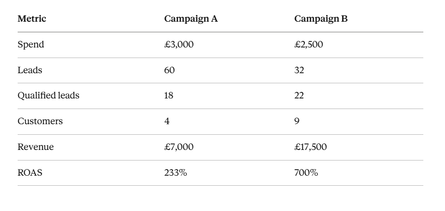
Task: Select the Campaign A column header
Action: [190, 19]
